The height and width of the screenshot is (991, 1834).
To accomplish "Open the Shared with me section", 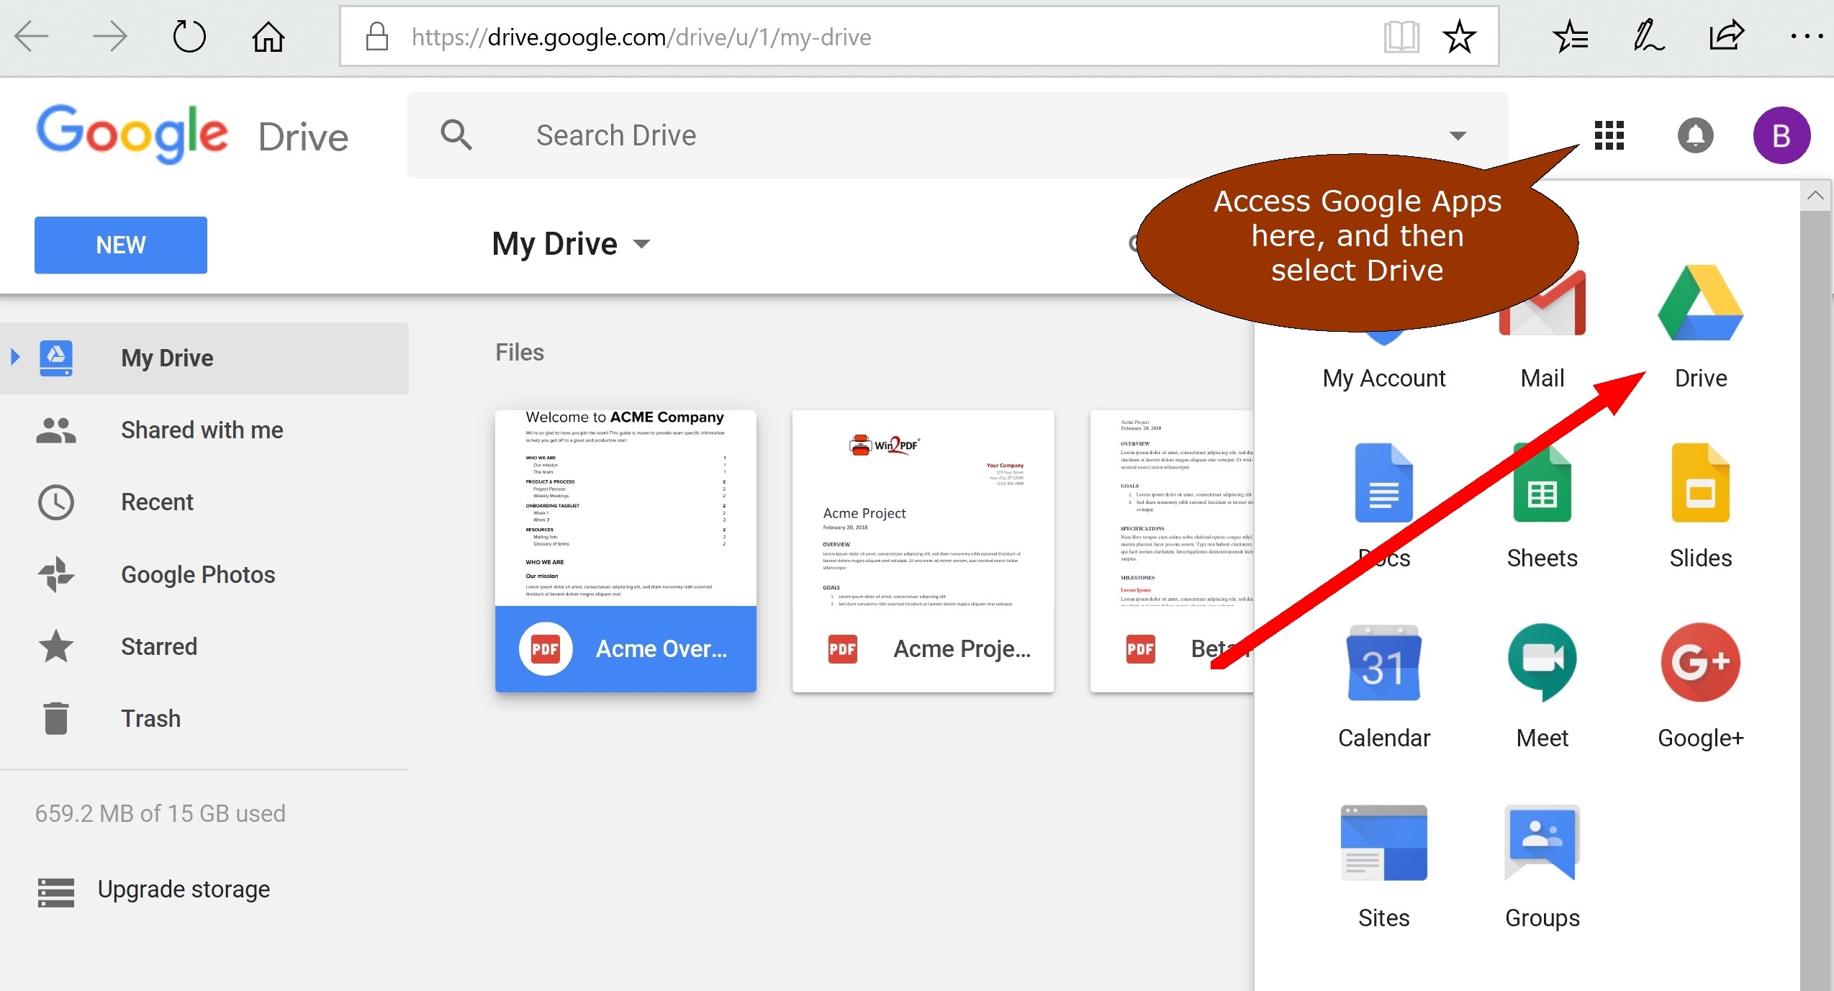I will pyautogui.click(x=202, y=430).
